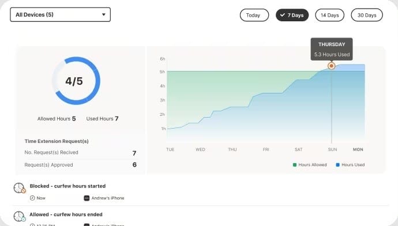This screenshot has height=226, width=398.
Task: Click the Request(s) Approved row
Action: (80, 165)
